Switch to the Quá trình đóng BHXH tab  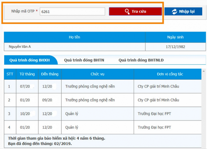[x=30, y=60]
